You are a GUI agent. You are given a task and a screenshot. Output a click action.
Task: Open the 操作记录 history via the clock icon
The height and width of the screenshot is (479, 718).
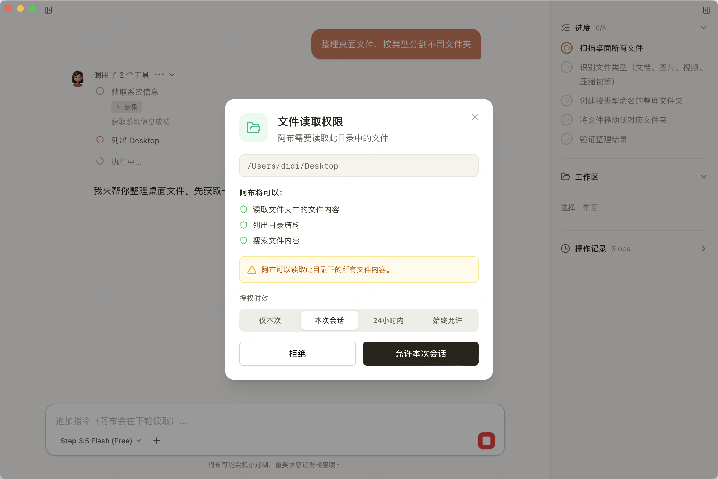[x=565, y=248]
